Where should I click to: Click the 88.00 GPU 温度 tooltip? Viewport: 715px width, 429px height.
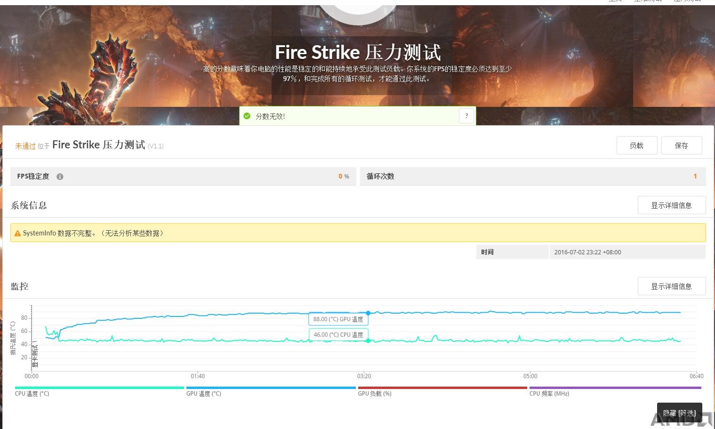click(338, 319)
